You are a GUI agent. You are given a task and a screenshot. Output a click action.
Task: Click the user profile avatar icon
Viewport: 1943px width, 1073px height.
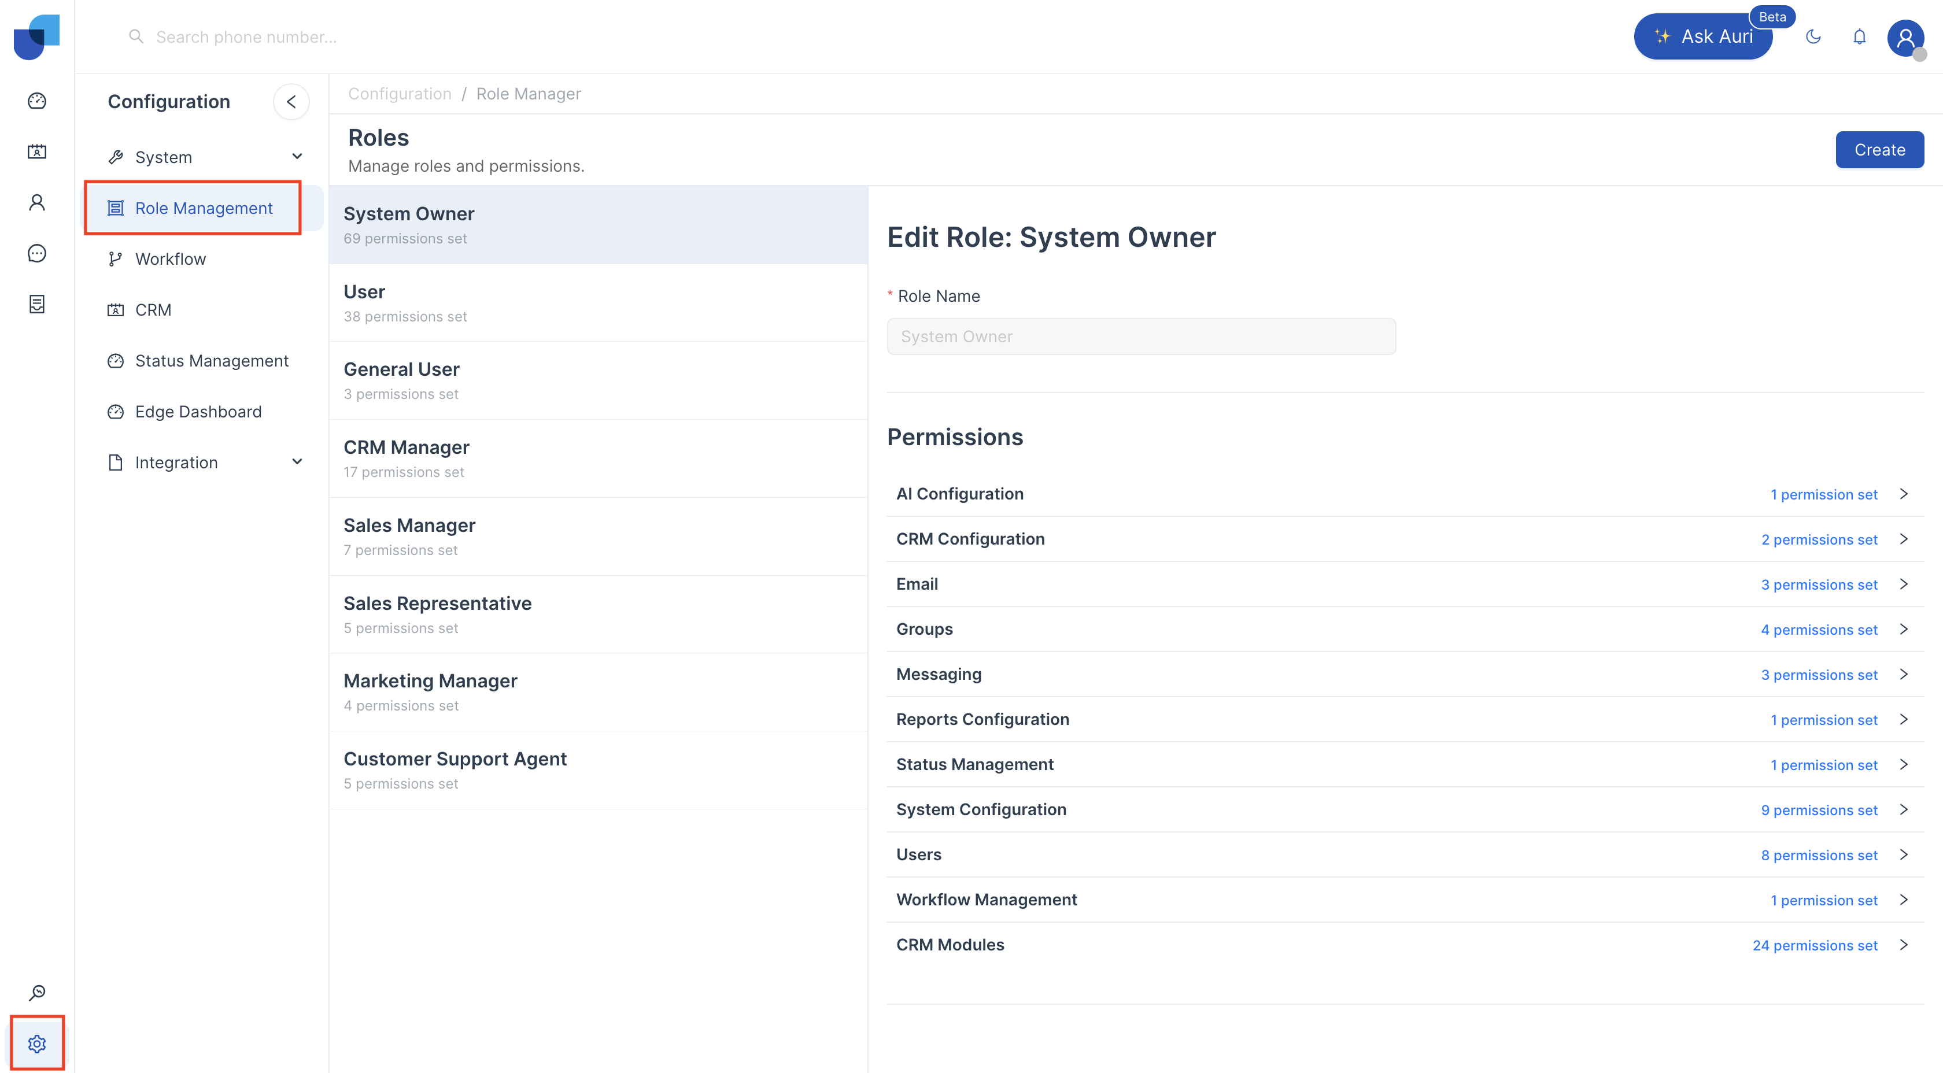(1905, 37)
